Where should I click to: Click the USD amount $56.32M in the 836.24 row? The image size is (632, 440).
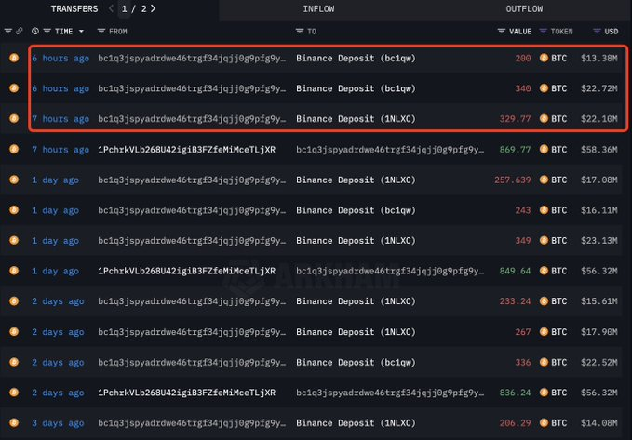[598, 393]
